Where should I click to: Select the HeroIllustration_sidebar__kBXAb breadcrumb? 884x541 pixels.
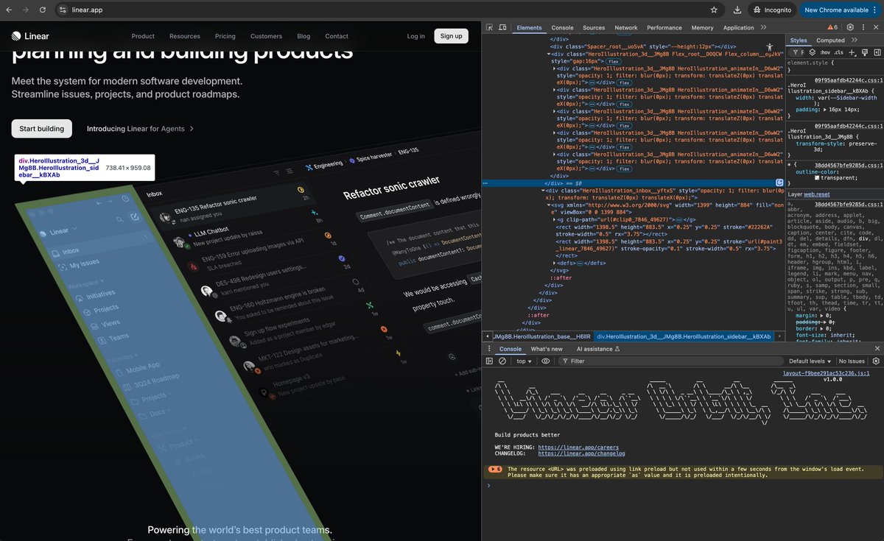pyautogui.click(x=684, y=336)
